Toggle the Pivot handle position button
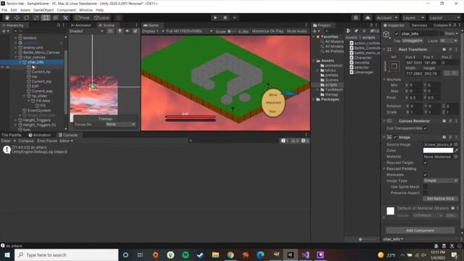Viewport: 464px width, 261px height. 82,17
